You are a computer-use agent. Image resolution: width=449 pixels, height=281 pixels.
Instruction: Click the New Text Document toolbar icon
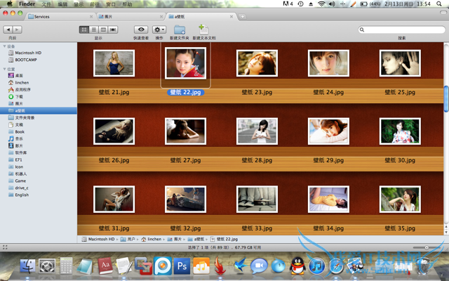click(203, 30)
